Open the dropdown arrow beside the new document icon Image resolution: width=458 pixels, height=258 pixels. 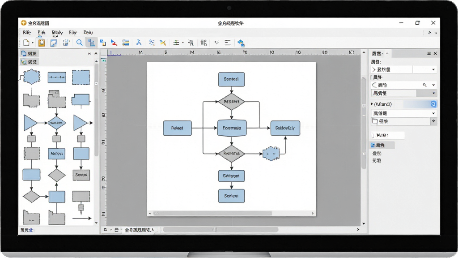32,43
